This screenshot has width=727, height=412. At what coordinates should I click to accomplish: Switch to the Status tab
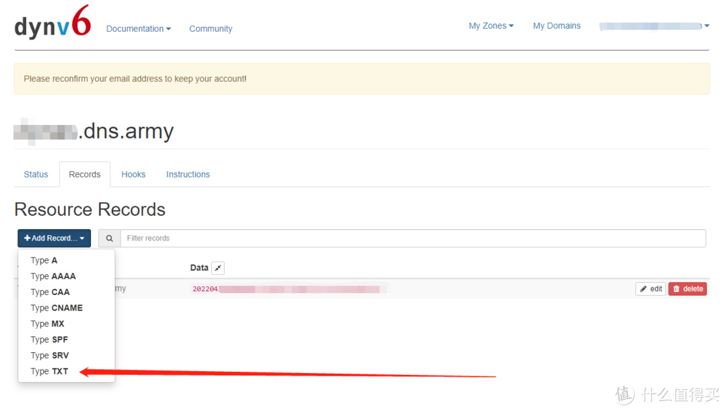pos(36,175)
